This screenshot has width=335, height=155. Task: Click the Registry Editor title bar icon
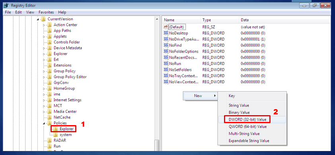[x=6, y=5]
